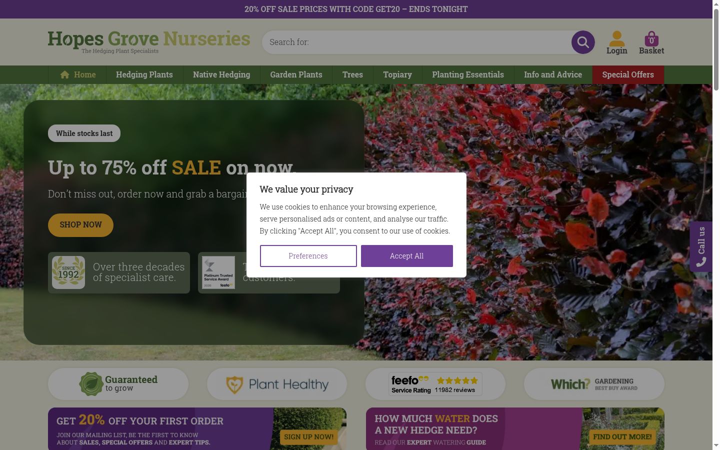The image size is (720, 450).
Task: Click the scrollbar down arrow
Action: [x=716, y=445]
